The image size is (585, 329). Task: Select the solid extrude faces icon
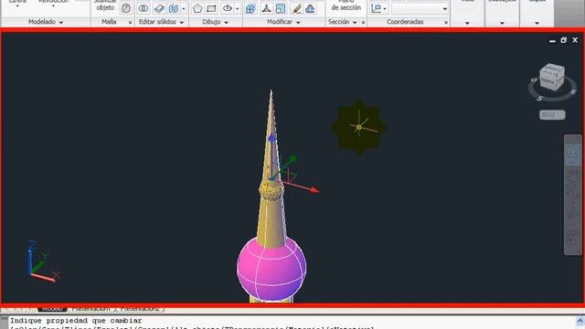coord(159,8)
